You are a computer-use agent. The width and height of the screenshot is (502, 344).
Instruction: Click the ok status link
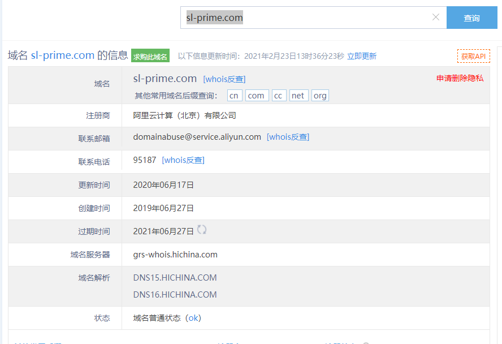pyautogui.click(x=193, y=318)
